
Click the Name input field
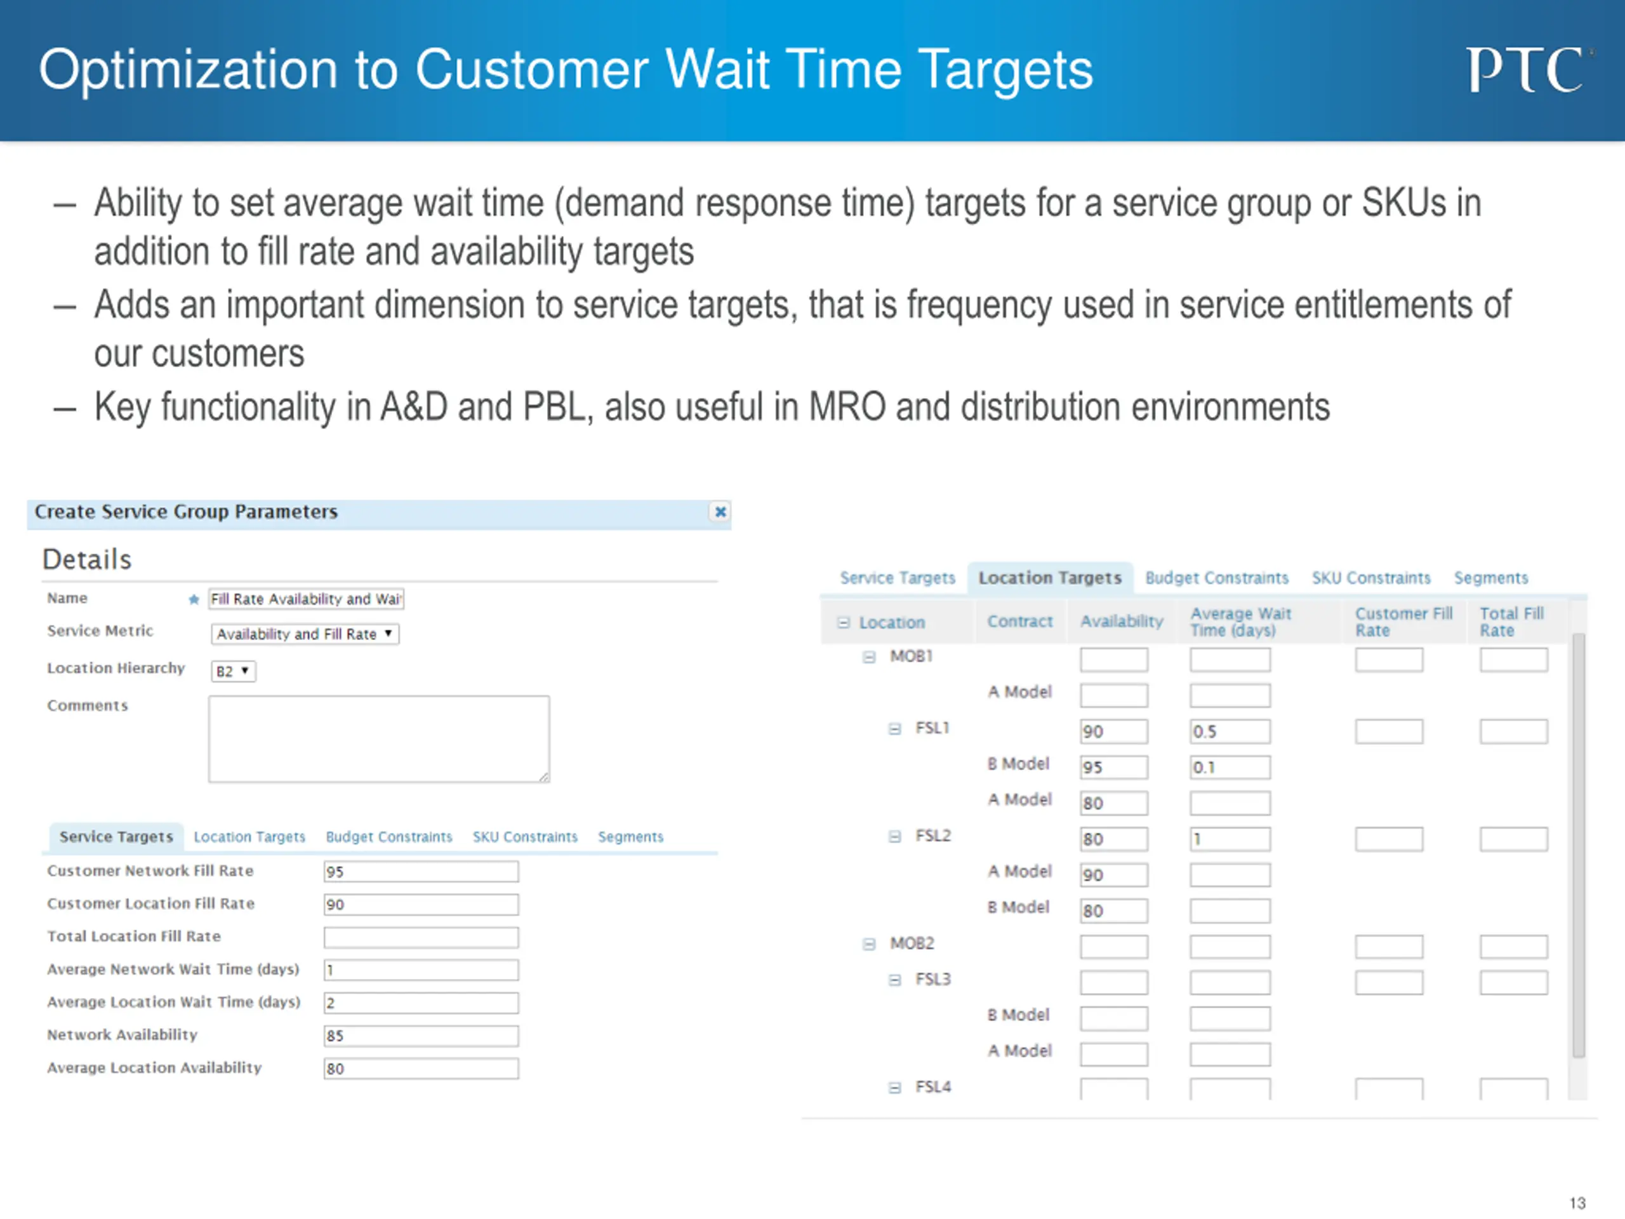pyautogui.click(x=305, y=599)
